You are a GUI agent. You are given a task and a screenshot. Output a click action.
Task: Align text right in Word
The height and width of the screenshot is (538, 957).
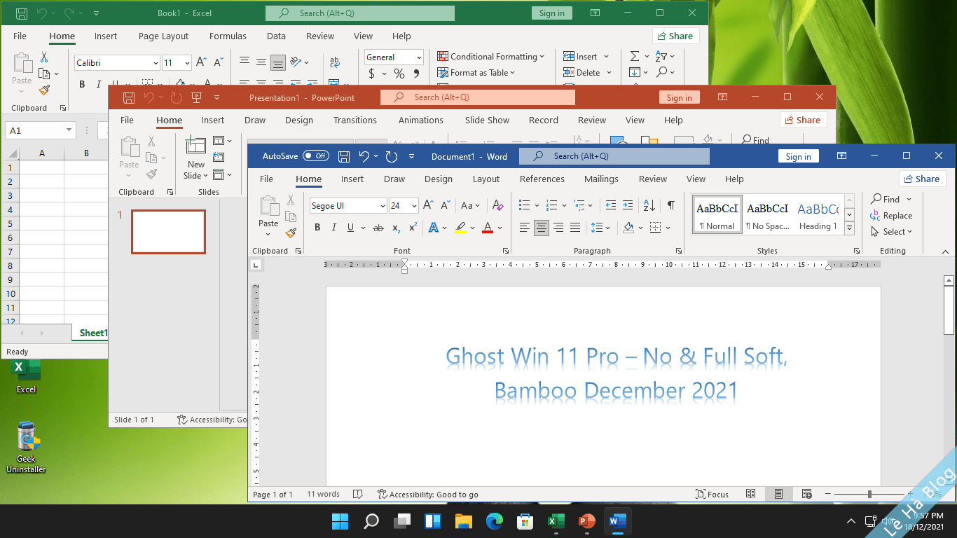(558, 228)
